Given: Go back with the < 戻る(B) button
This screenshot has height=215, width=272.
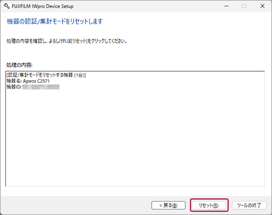Looking at the screenshot, I should click(168, 205).
